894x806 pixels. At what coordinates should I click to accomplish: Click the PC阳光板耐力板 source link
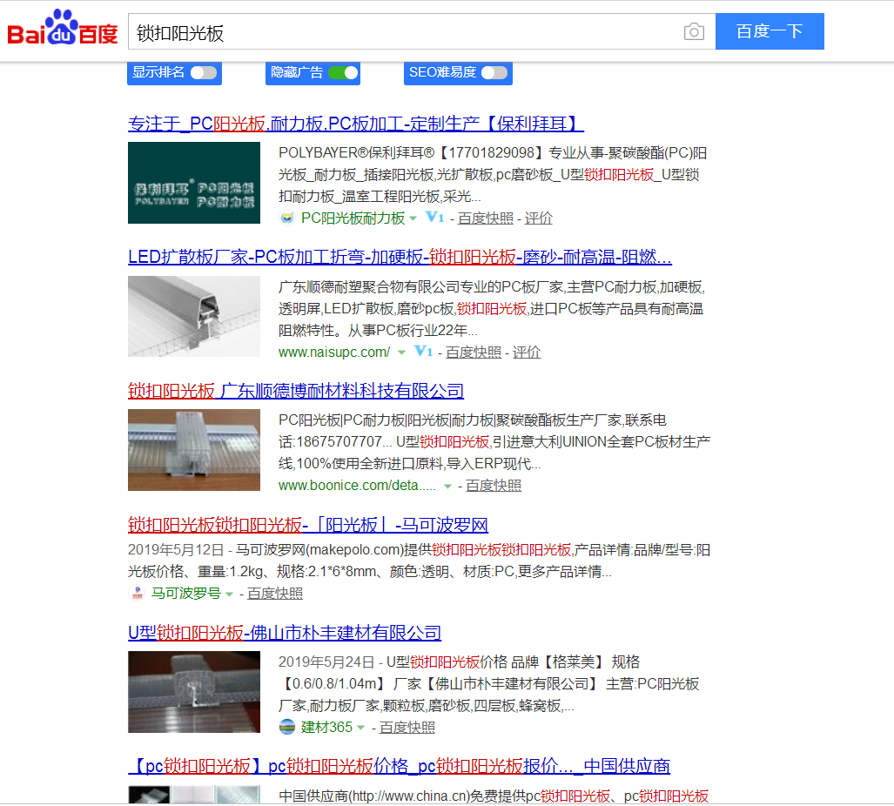pos(353,218)
